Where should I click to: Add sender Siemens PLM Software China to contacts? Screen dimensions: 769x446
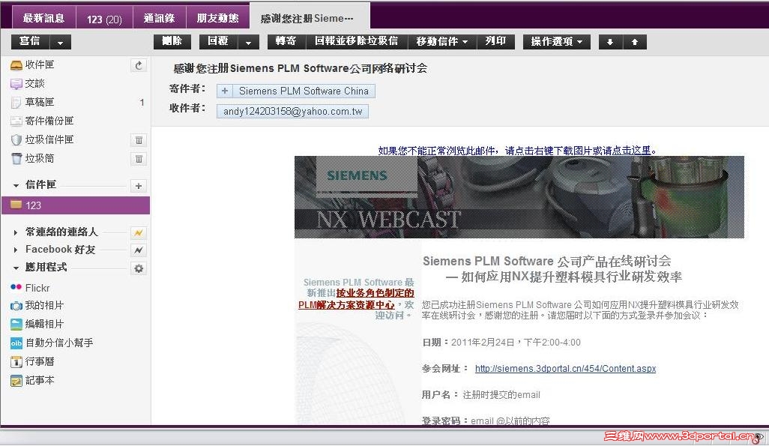coord(225,91)
